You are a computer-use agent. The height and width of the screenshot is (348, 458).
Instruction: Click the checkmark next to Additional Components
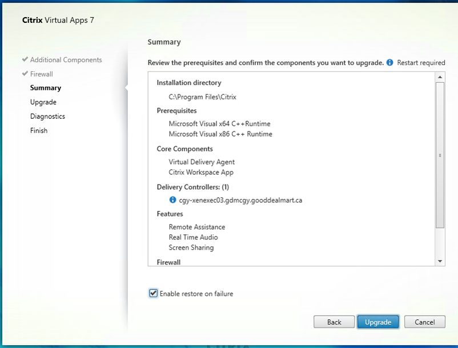25,59
